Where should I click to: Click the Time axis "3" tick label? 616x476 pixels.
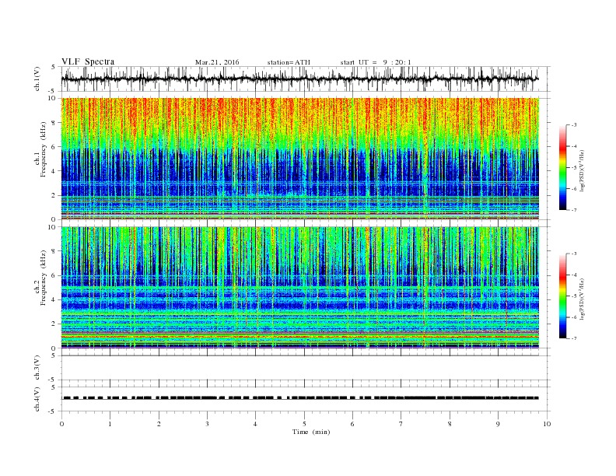(208, 424)
